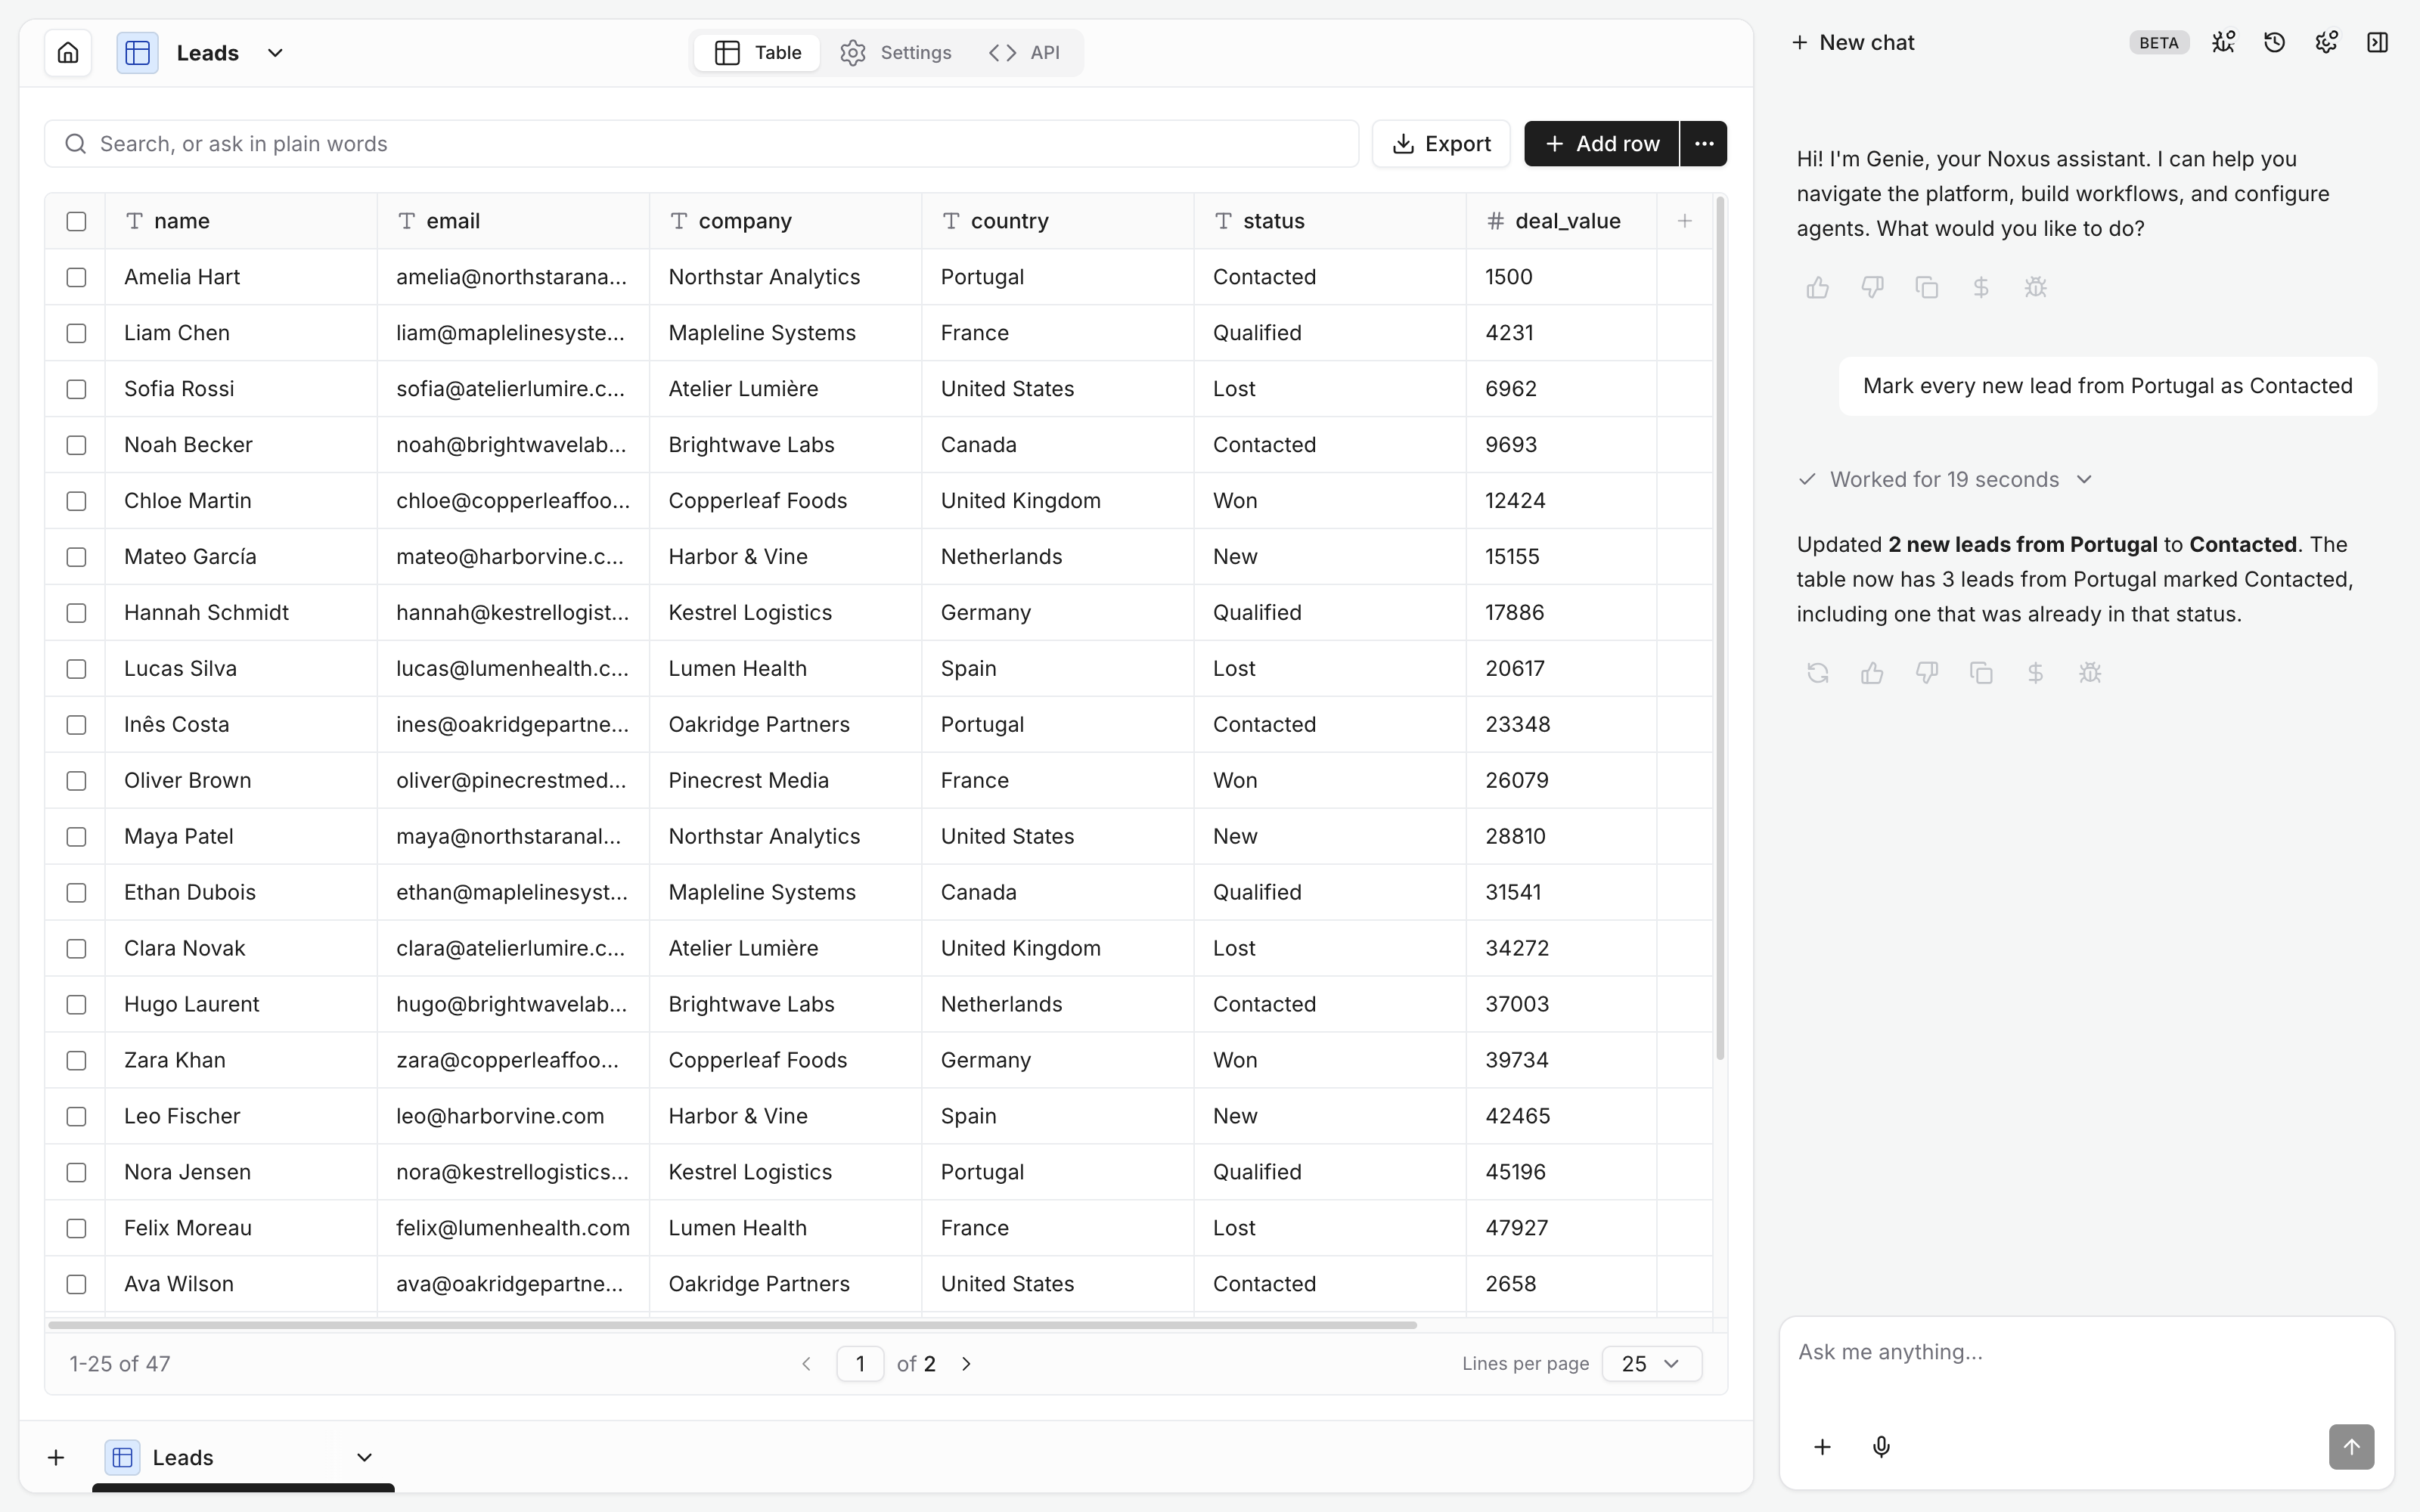The image size is (2420, 1512).
Task: Click the Leads table icon in header
Action: click(138, 53)
